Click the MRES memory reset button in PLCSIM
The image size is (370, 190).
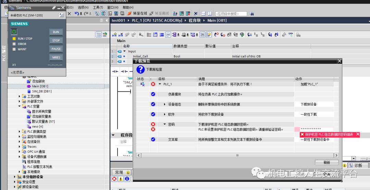56,57
